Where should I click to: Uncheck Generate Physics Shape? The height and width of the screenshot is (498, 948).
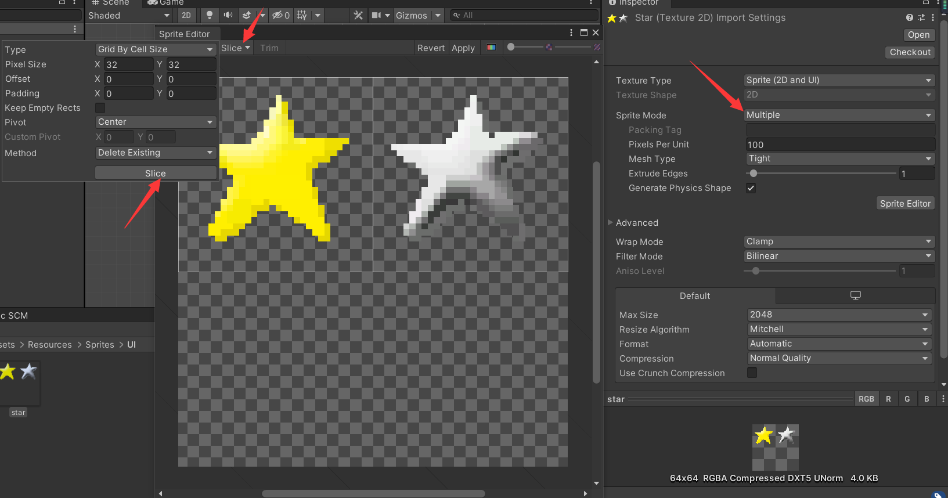pyautogui.click(x=751, y=188)
